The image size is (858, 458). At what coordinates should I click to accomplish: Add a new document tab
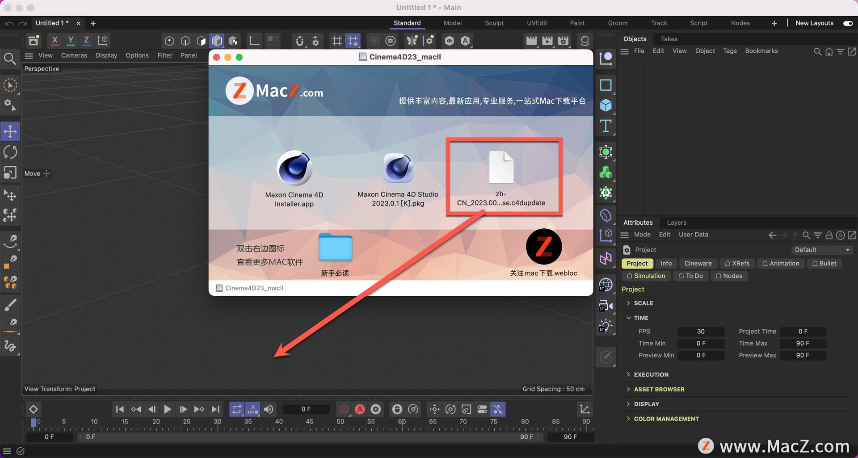tap(93, 23)
